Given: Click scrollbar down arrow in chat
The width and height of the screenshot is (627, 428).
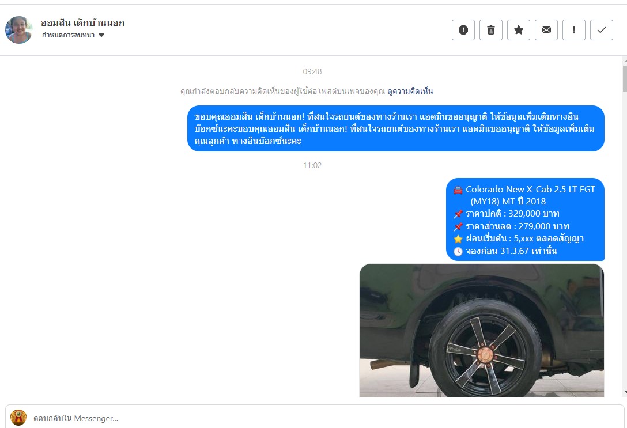Looking at the screenshot, I should [624, 393].
